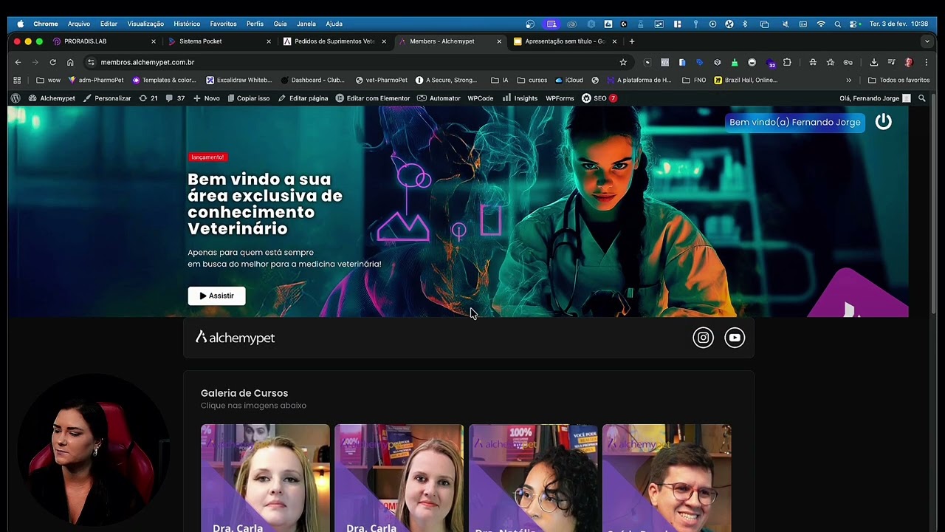Click the admin bar search magnifier
Viewport: 945px width, 532px height.
(x=921, y=98)
